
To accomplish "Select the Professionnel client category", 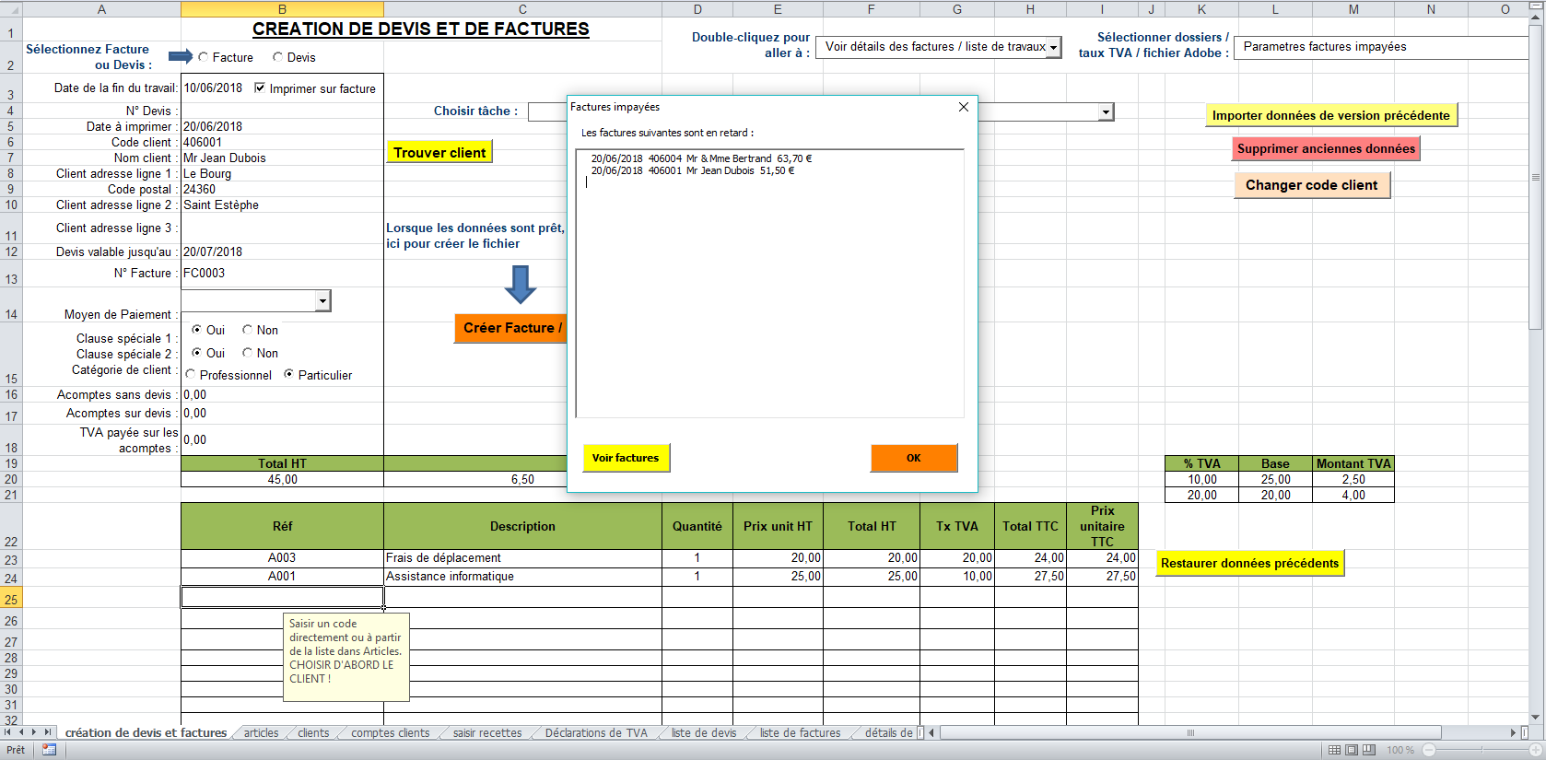I will (x=191, y=375).
